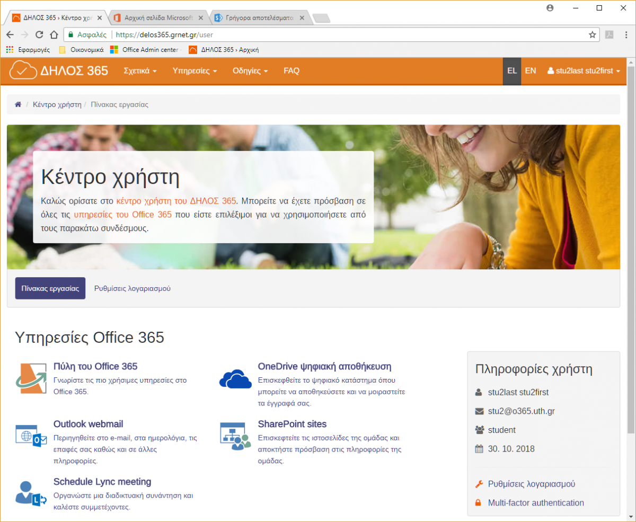This screenshot has width=636, height=522.
Task: Open the Multi-factor authentication link
Action: pos(536,503)
